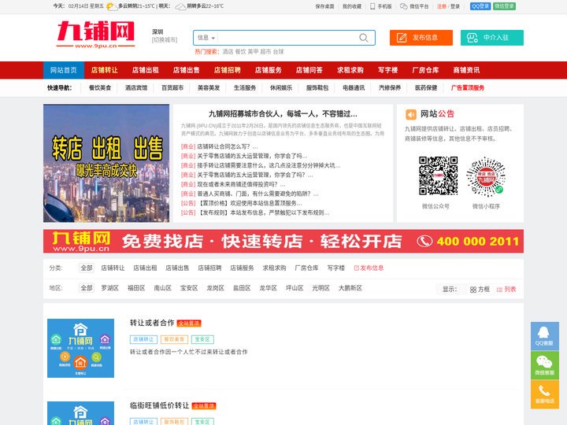Click the 400 000 2011 red banner
The image size is (567, 425).
coord(283,241)
